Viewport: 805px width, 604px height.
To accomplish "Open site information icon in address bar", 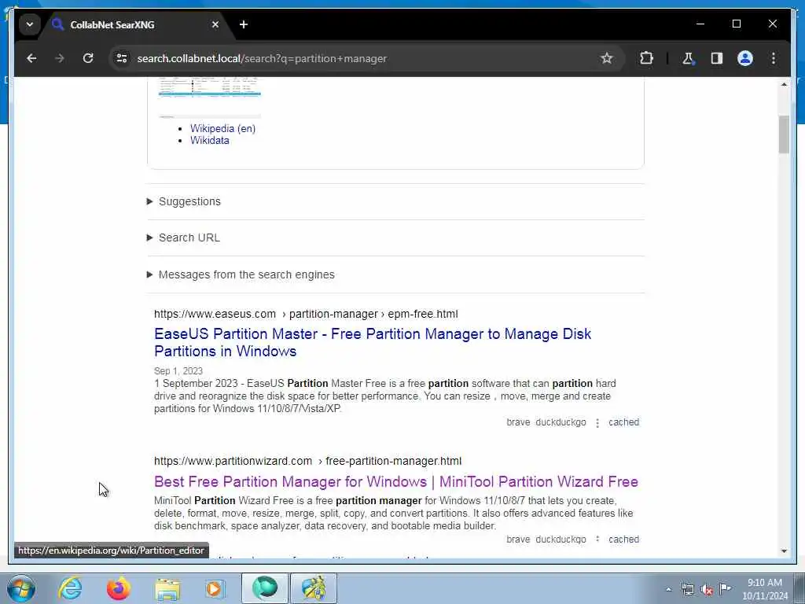I will (x=122, y=58).
